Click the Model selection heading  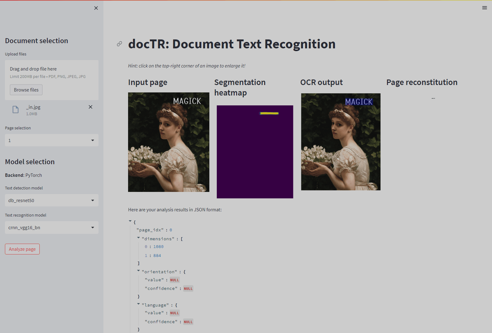click(30, 162)
